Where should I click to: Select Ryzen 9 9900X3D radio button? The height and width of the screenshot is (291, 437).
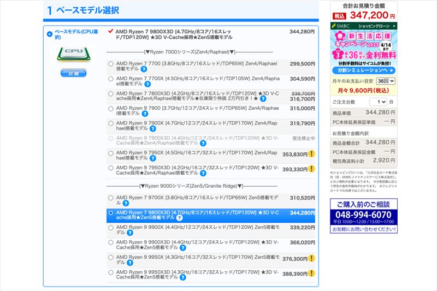click(x=111, y=242)
